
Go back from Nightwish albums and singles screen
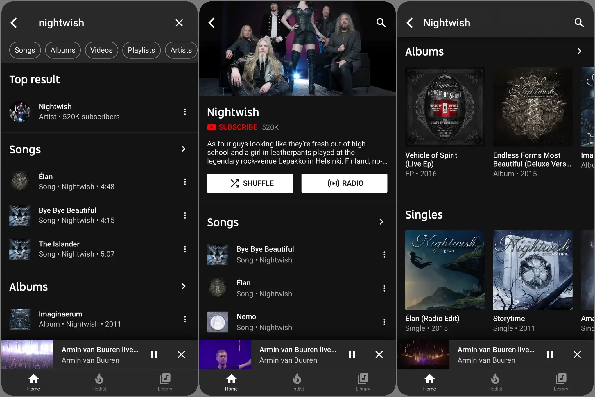[x=410, y=23]
